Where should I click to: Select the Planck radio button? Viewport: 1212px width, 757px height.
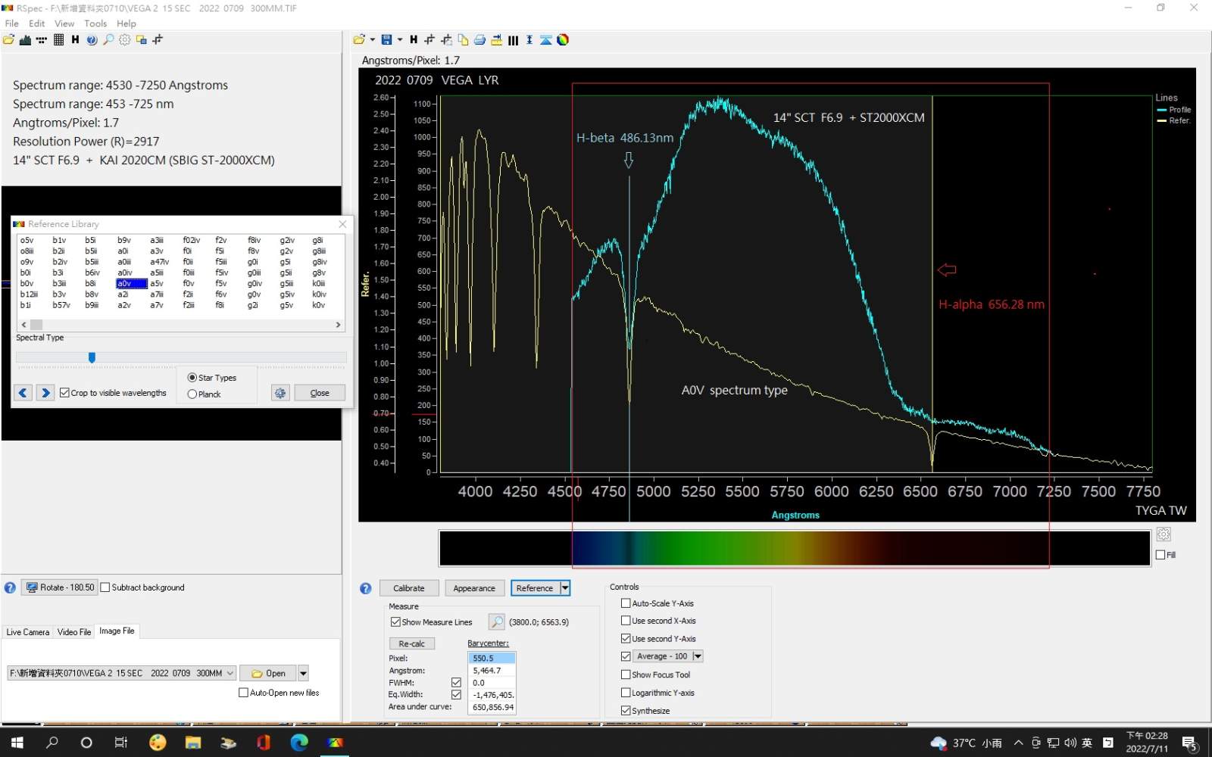pyautogui.click(x=192, y=394)
